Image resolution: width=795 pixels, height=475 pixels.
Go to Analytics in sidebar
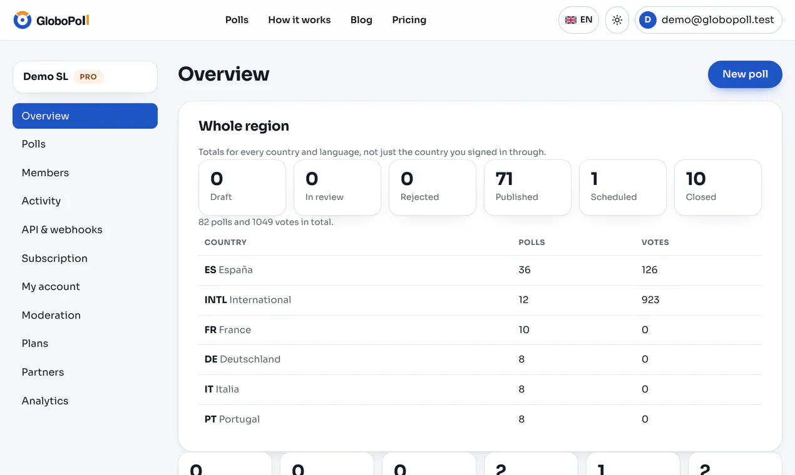click(85, 401)
